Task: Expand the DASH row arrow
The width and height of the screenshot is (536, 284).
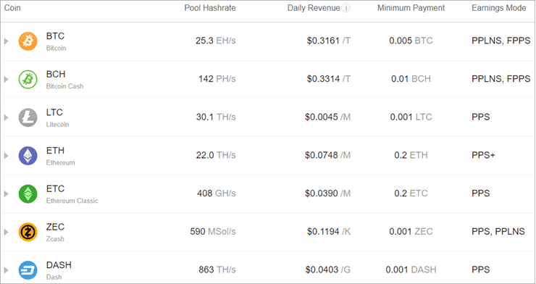Action: point(6,270)
